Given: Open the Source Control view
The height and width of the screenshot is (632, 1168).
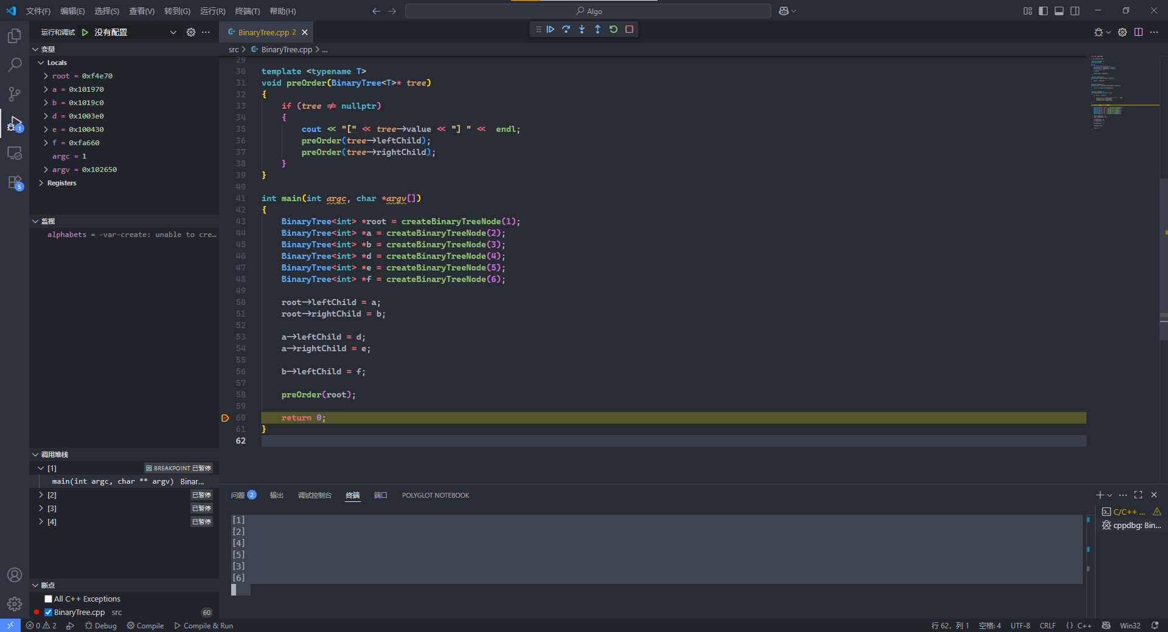Looking at the screenshot, I should click(15, 94).
